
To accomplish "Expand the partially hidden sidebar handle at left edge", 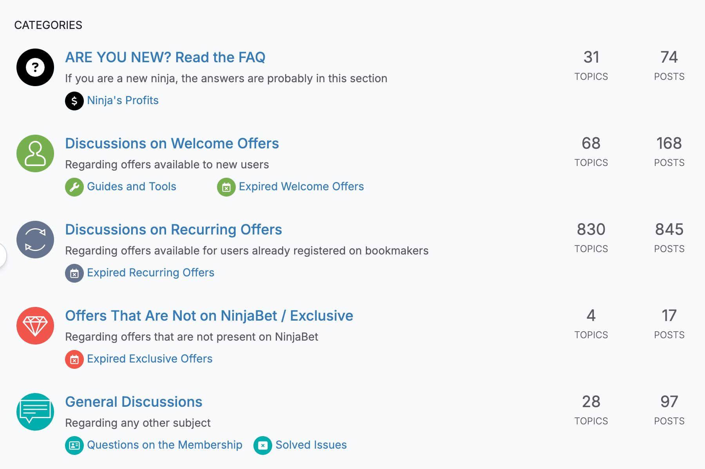I will 2,255.
